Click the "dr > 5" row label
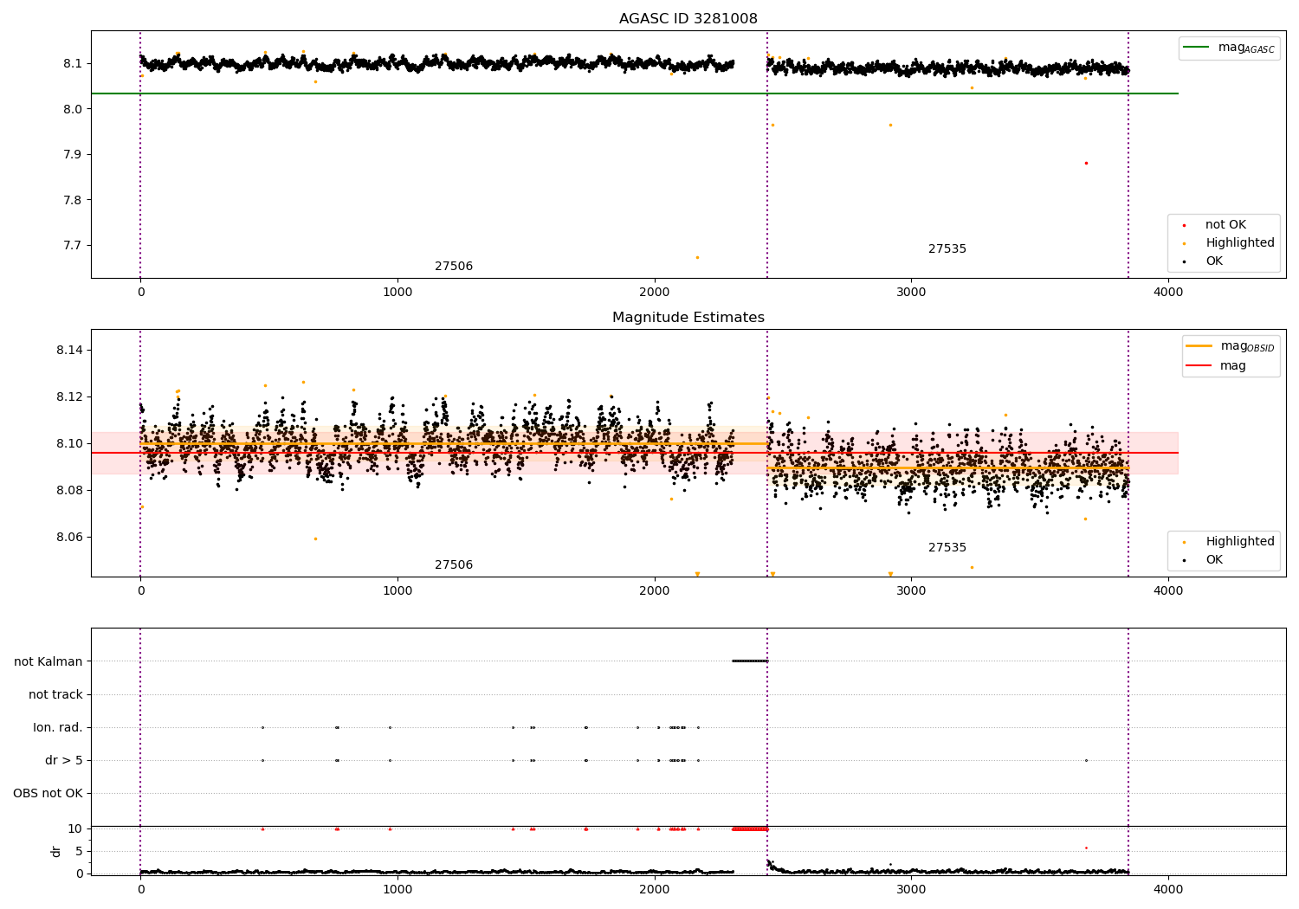This screenshot has height=909, width=1299. click(x=64, y=761)
